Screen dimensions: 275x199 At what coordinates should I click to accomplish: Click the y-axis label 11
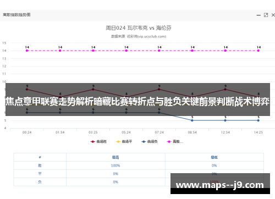tap(4, 74)
